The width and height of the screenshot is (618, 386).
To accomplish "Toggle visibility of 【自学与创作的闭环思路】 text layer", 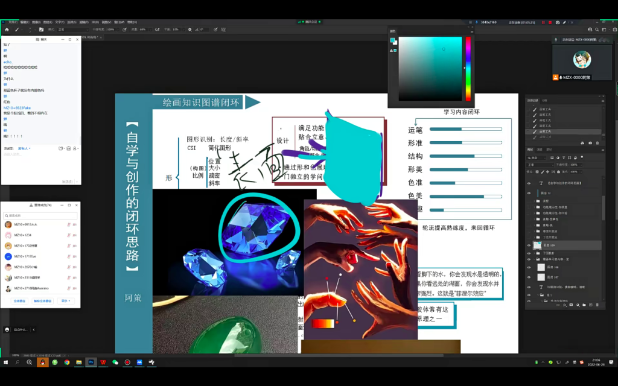I will pos(529,182).
